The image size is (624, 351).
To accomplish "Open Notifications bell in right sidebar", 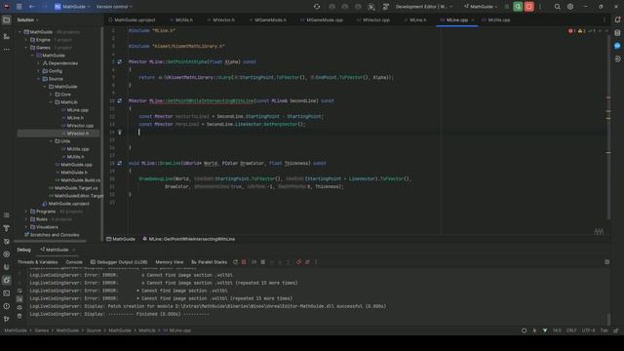I will pyautogui.click(x=617, y=19).
